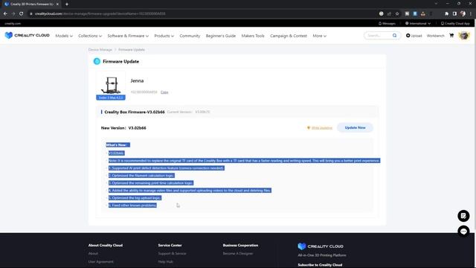
Task: Open the live chat bubble
Action: coord(463,232)
